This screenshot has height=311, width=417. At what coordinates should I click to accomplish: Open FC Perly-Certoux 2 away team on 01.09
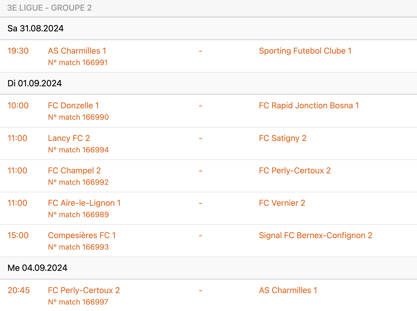click(295, 171)
